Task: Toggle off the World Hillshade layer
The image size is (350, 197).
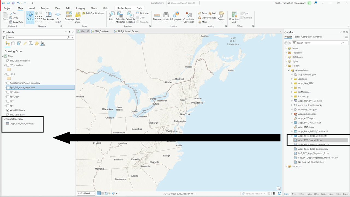Action: coord(8,110)
